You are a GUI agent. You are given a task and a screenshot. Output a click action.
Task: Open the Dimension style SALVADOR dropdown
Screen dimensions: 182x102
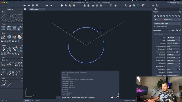pyautogui.click(x=173, y=58)
